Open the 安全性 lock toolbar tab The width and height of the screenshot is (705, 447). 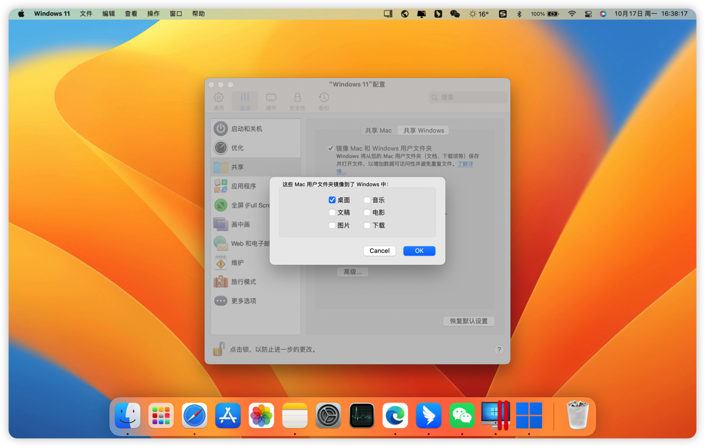coord(297,101)
